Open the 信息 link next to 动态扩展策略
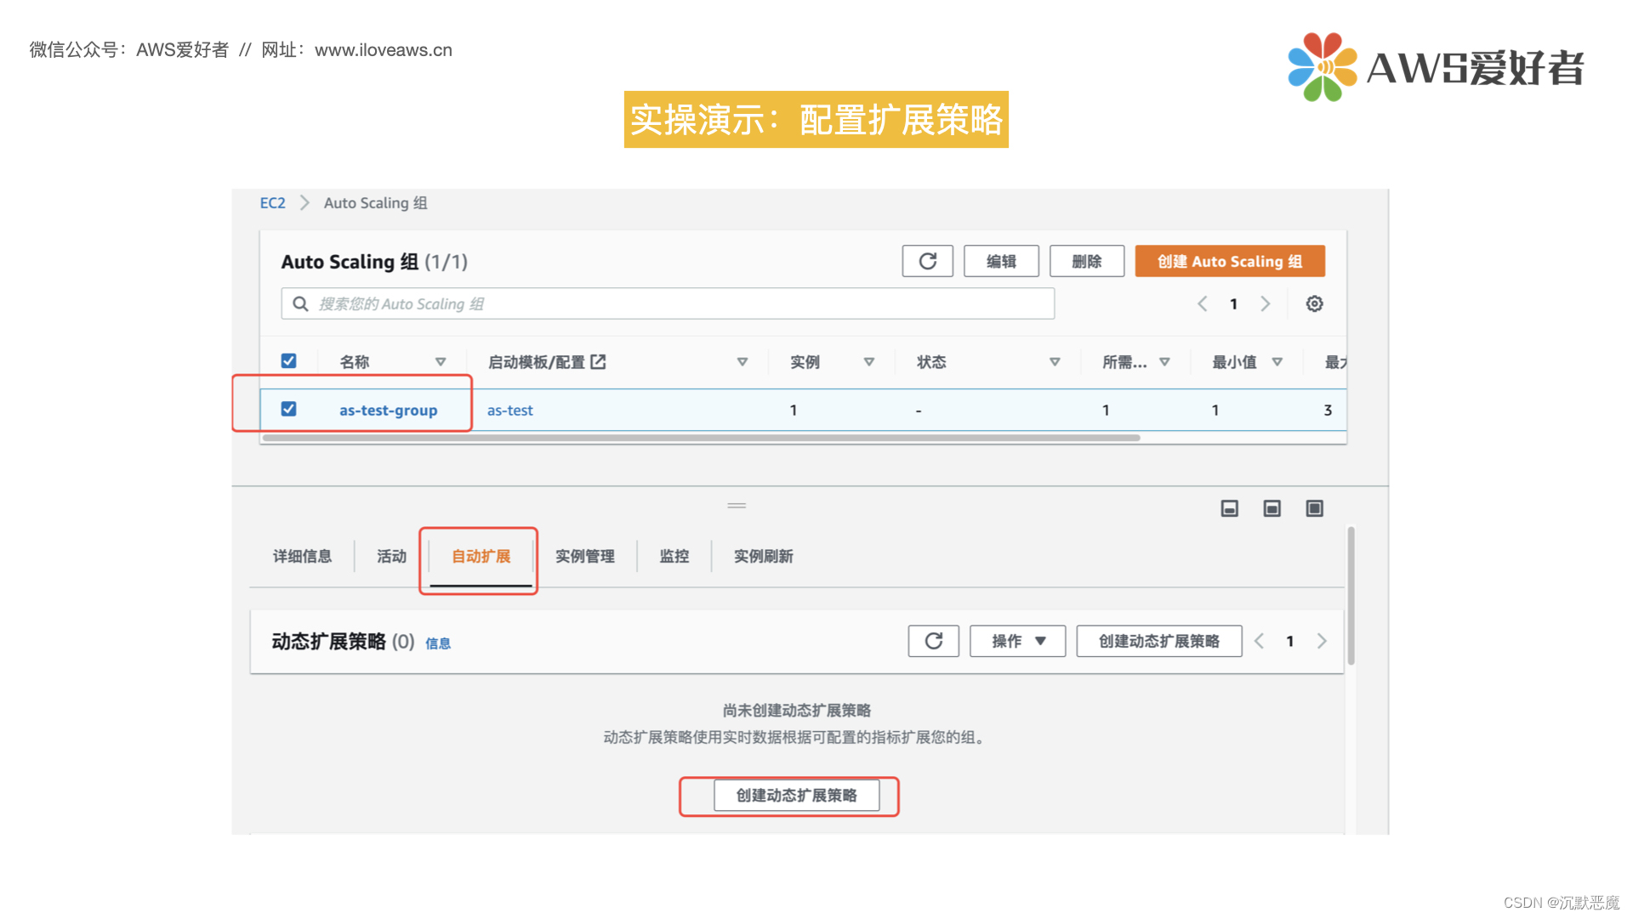This screenshot has height=918, width=1633. point(438,643)
